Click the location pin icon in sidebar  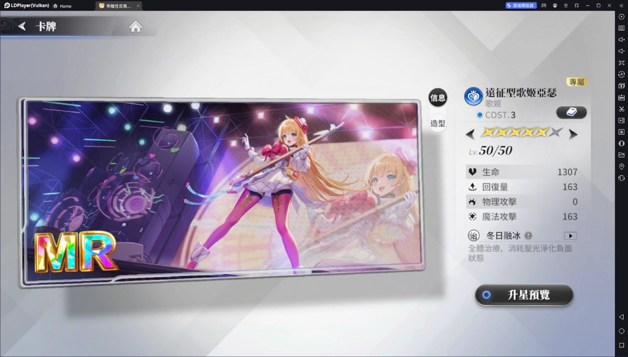tap(621, 166)
